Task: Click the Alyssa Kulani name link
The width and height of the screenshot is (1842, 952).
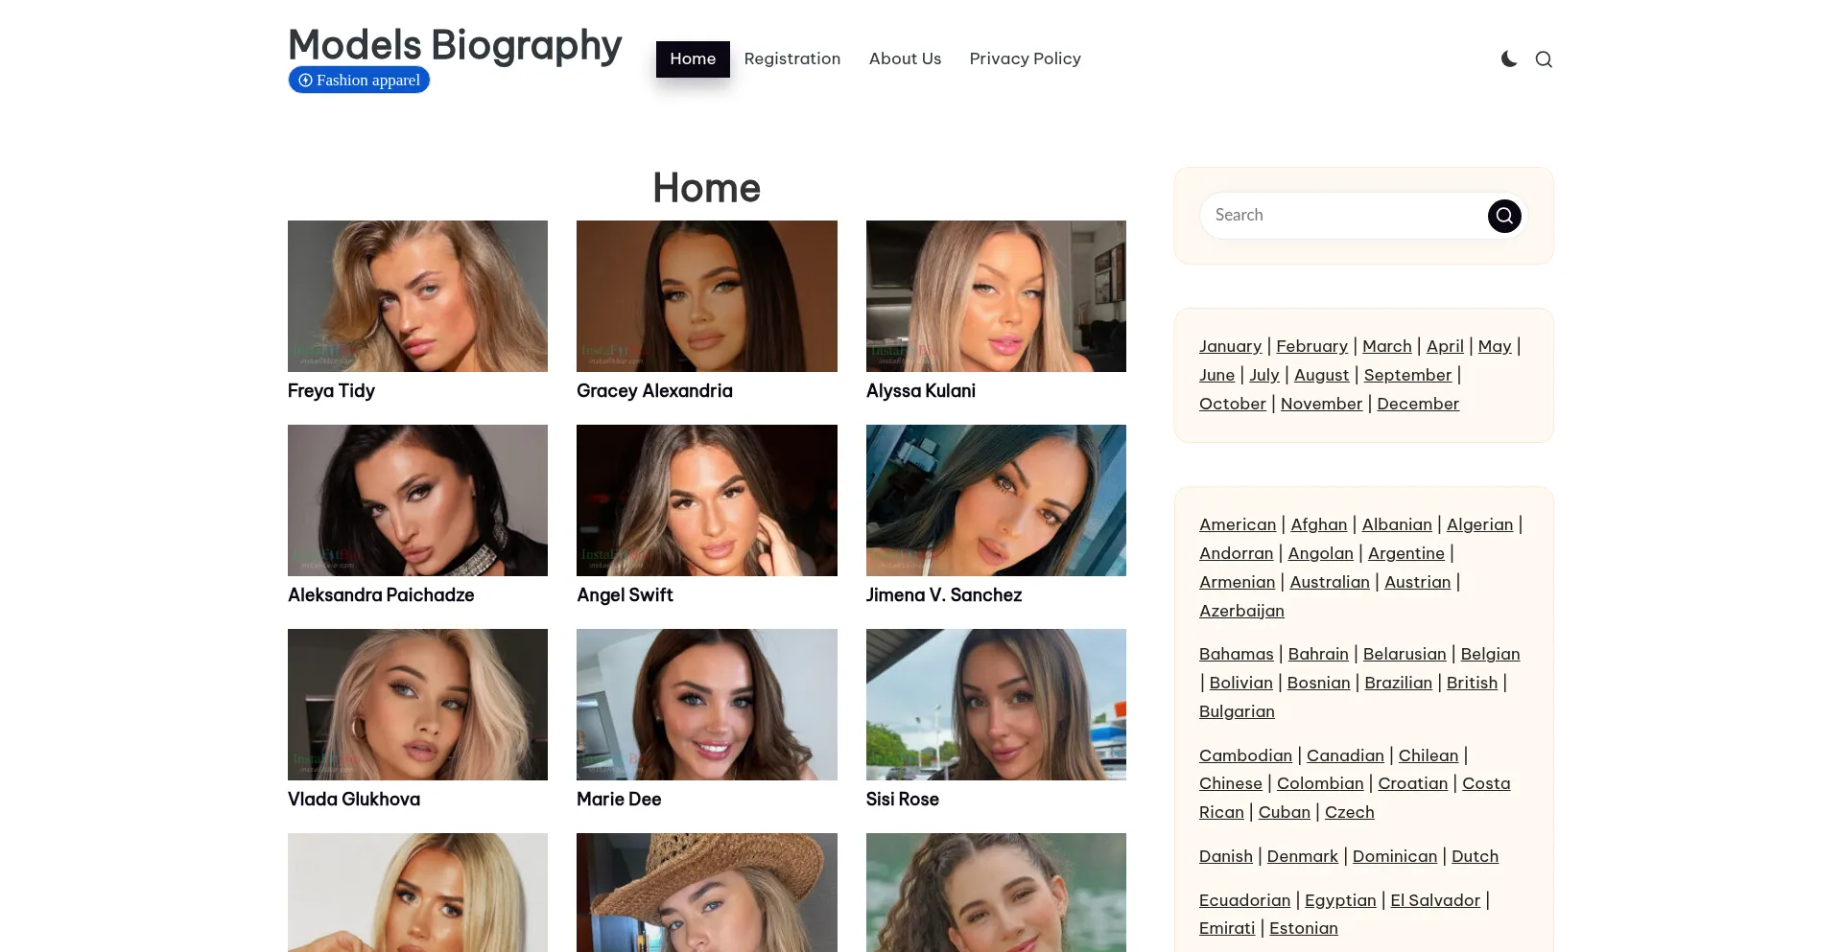Action: 921,391
